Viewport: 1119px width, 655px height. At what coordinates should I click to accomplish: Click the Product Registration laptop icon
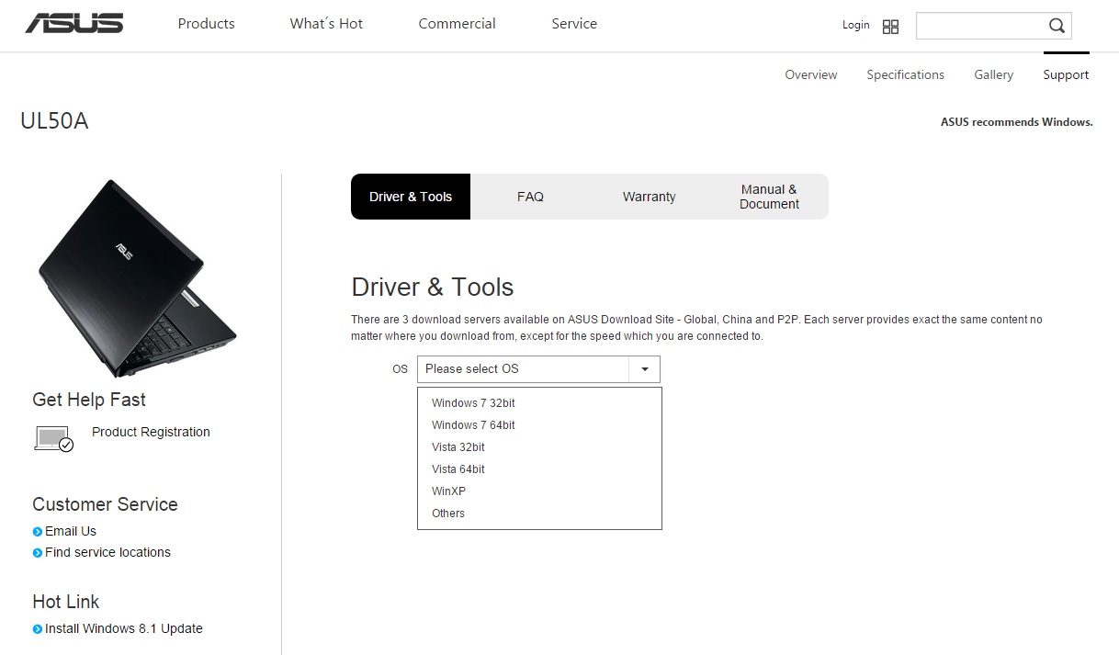coord(53,438)
